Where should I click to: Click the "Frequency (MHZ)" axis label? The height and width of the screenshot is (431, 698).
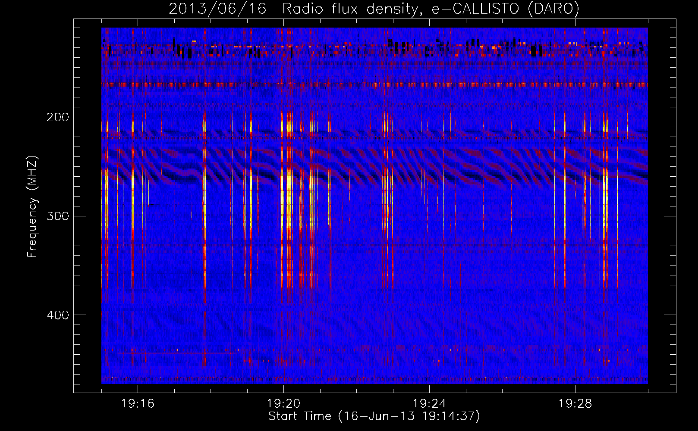32,207
